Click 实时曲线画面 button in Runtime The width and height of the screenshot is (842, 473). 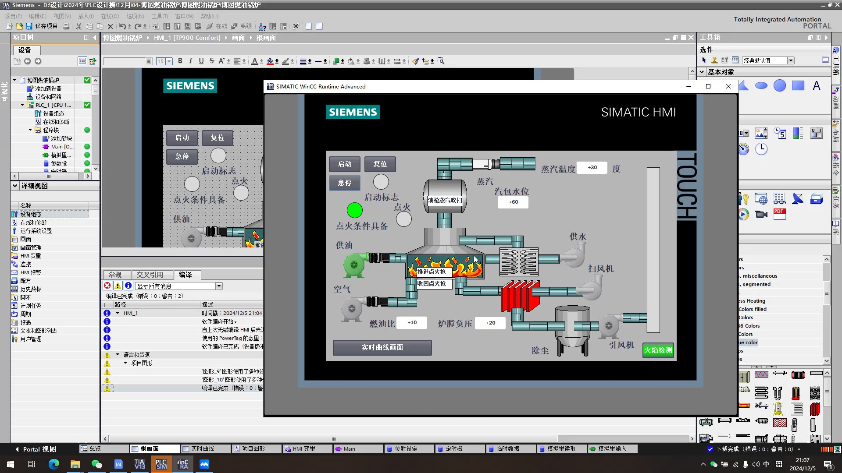pyautogui.click(x=382, y=348)
